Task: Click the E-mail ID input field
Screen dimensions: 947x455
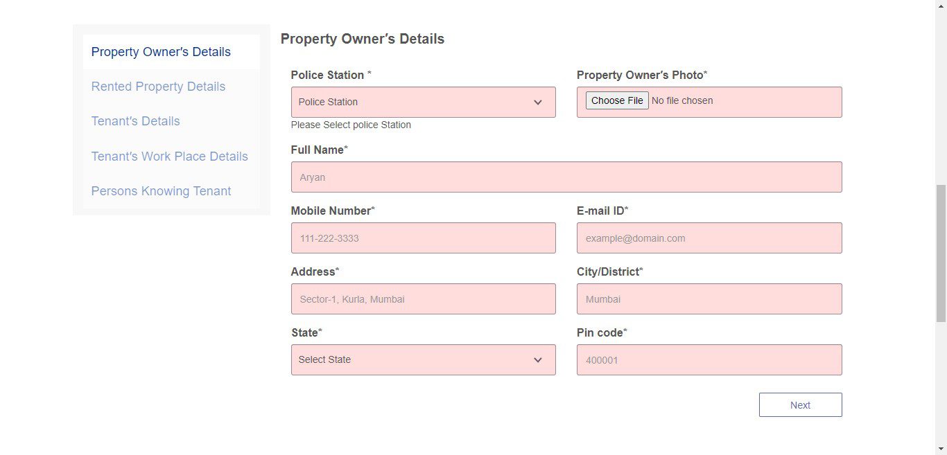Action: [709, 238]
